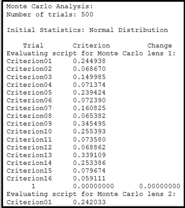Click the value 0.345495 for Criterion09

pyautogui.click(x=89, y=123)
